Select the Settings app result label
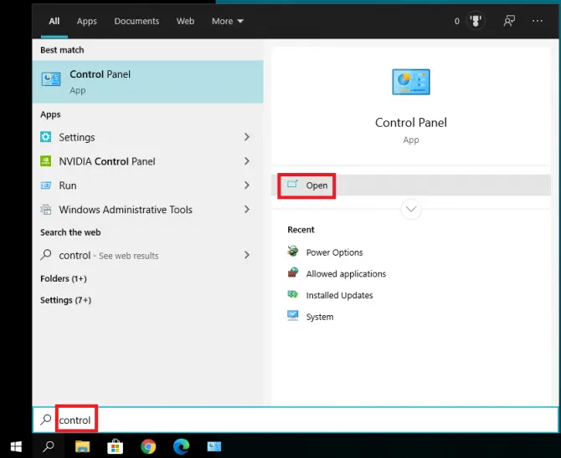Image resolution: width=561 pixels, height=458 pixels. pyautogui.click(x=77, y=137)
